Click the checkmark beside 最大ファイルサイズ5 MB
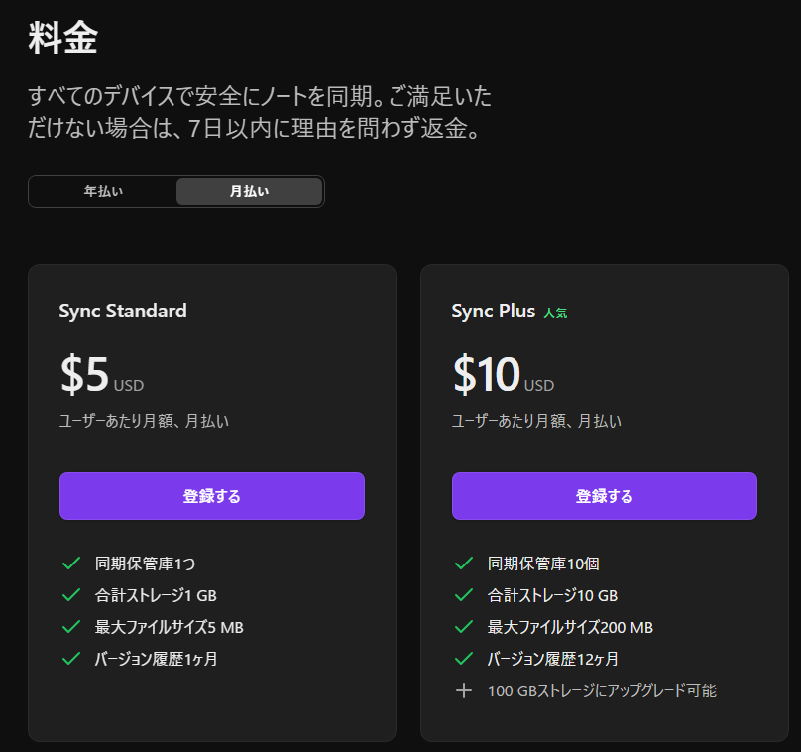The width and height of the screenshot is (801, 752). pos(71,627)
